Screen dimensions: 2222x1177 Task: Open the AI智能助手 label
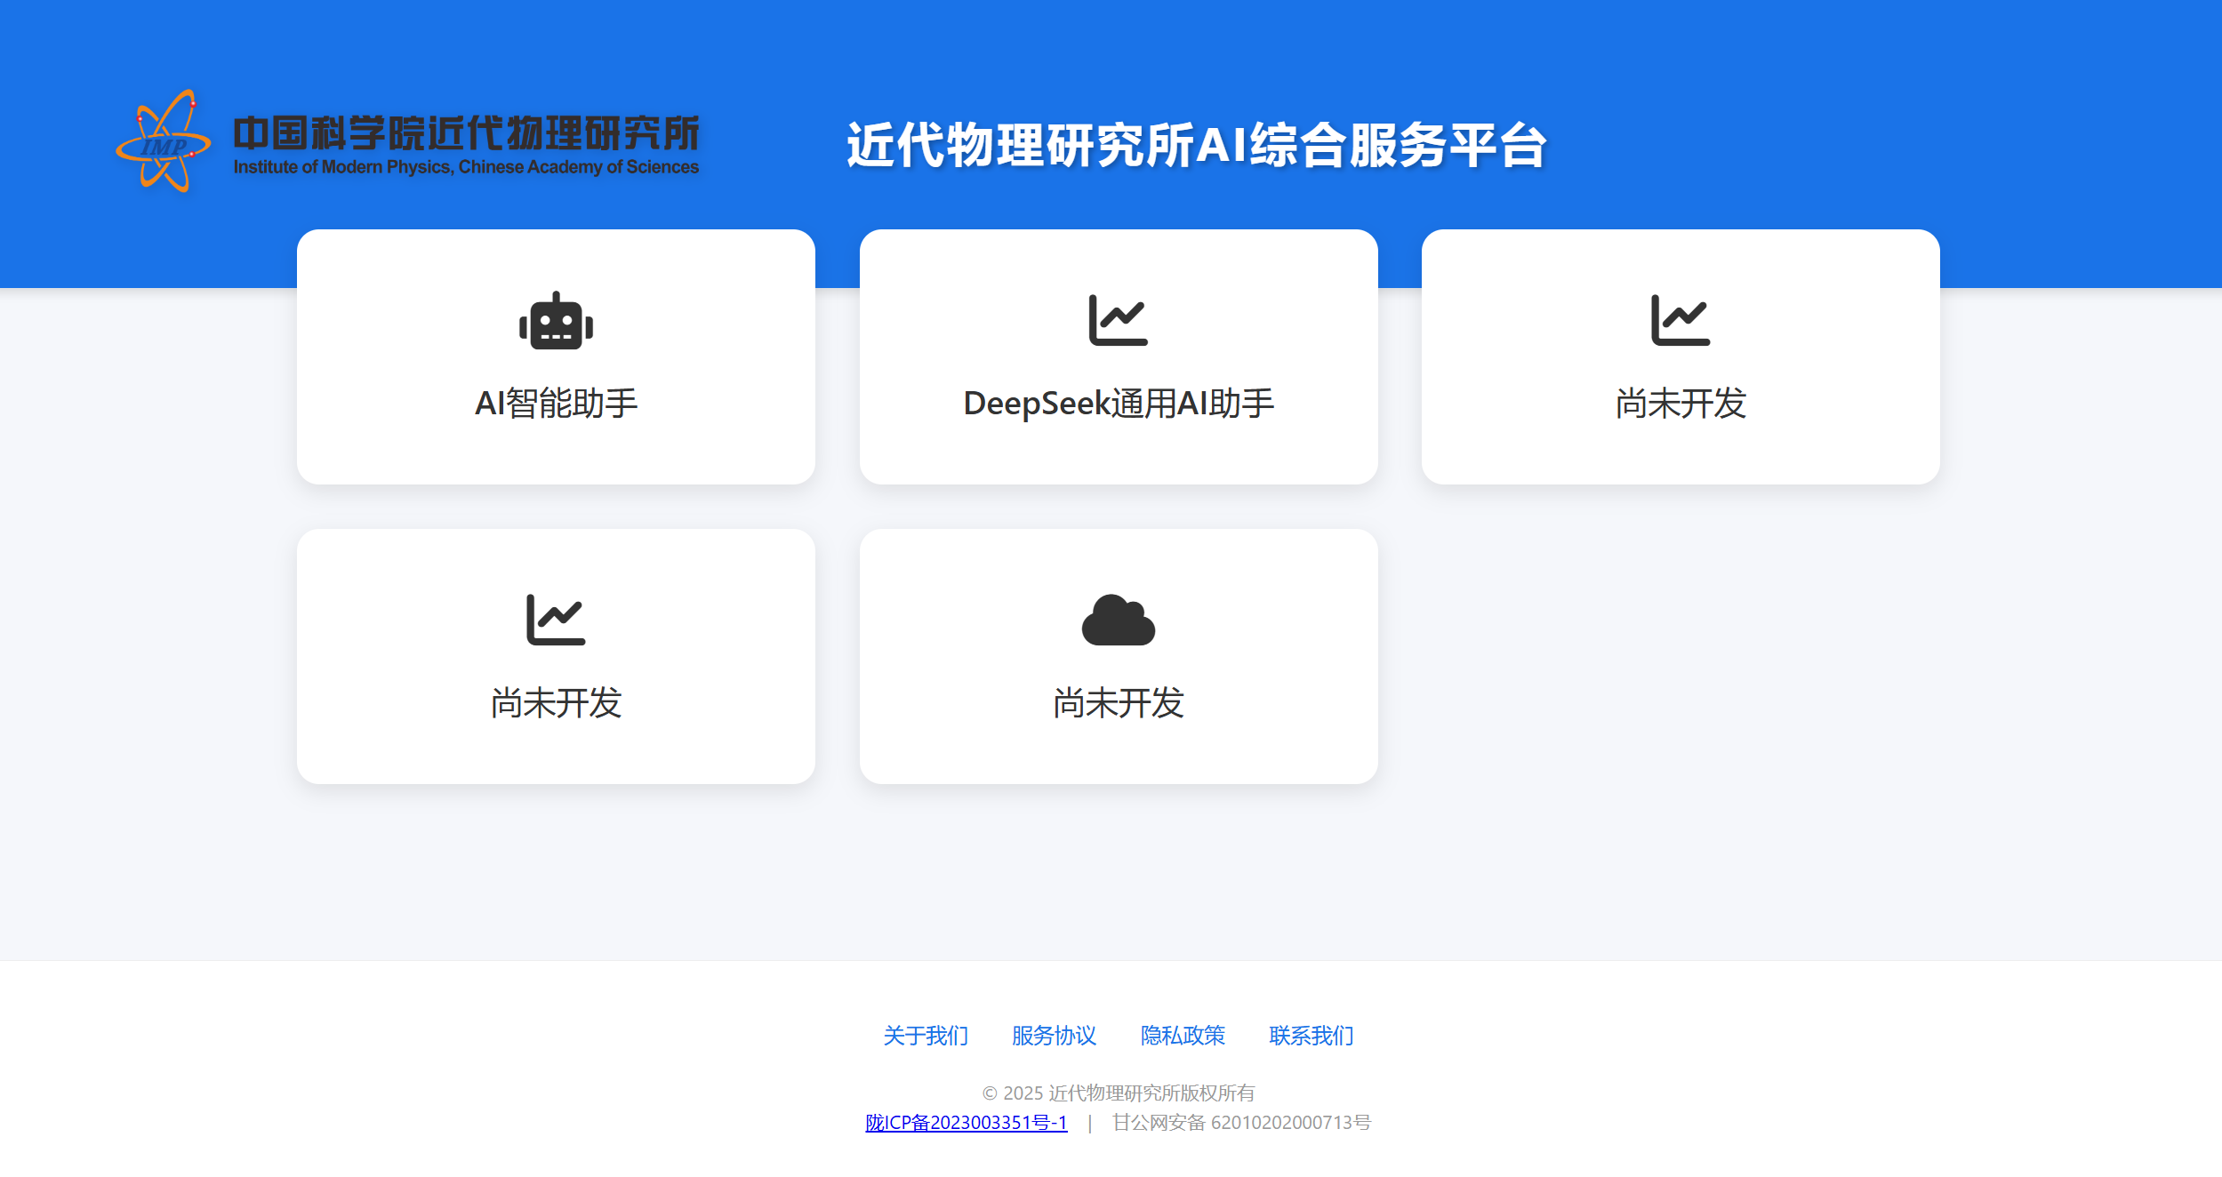[x=556, y=404]
